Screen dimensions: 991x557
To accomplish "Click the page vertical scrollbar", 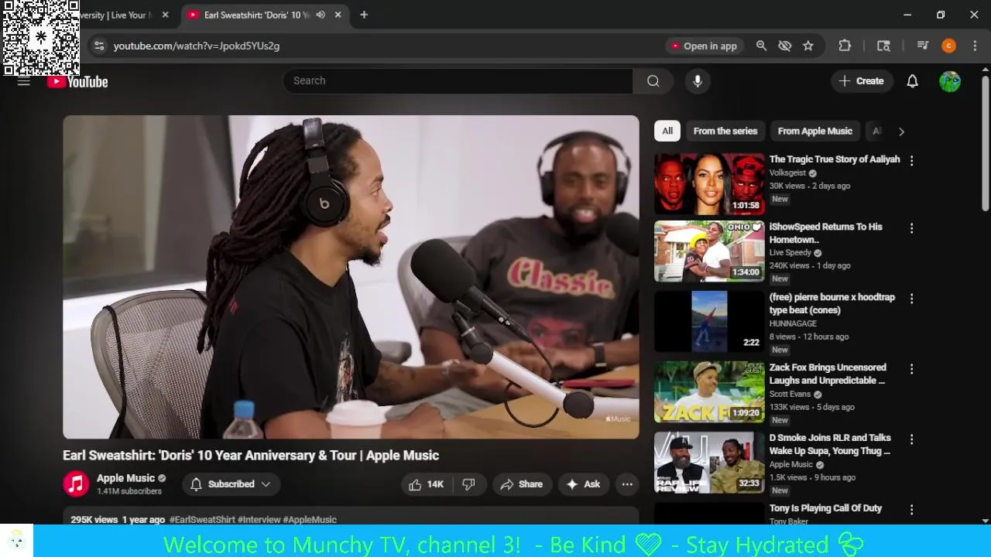I will point(986,143).
